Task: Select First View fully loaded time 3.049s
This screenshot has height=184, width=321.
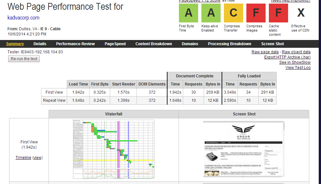Action: tap(230, 92)
